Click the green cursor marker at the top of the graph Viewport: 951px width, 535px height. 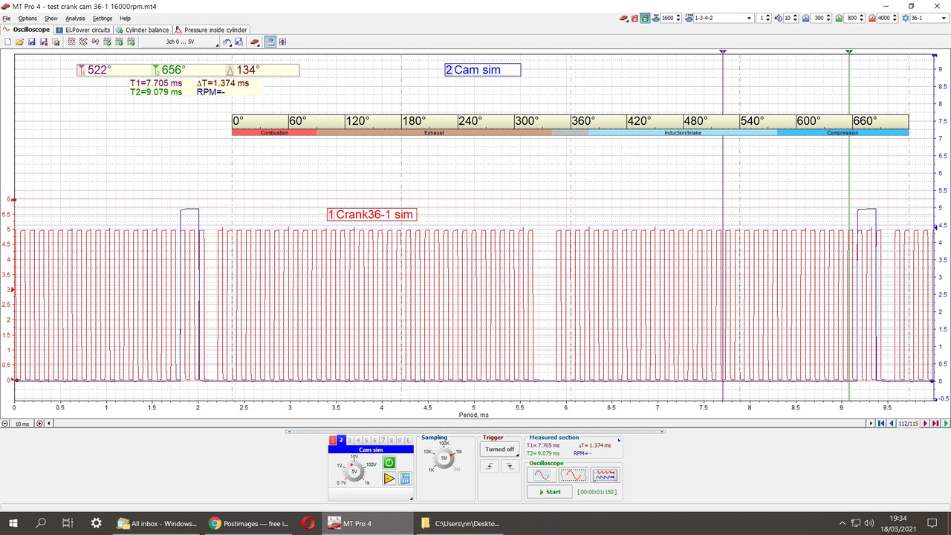point(848,51)
